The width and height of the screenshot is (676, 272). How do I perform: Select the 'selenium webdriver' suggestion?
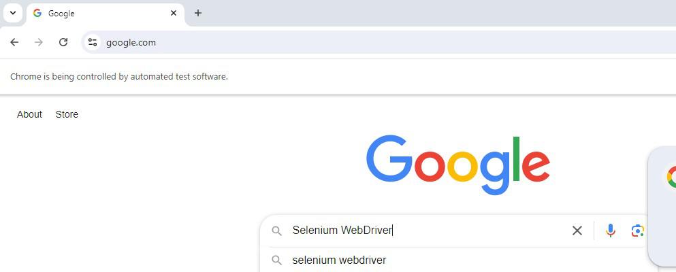tap(339, 260)
